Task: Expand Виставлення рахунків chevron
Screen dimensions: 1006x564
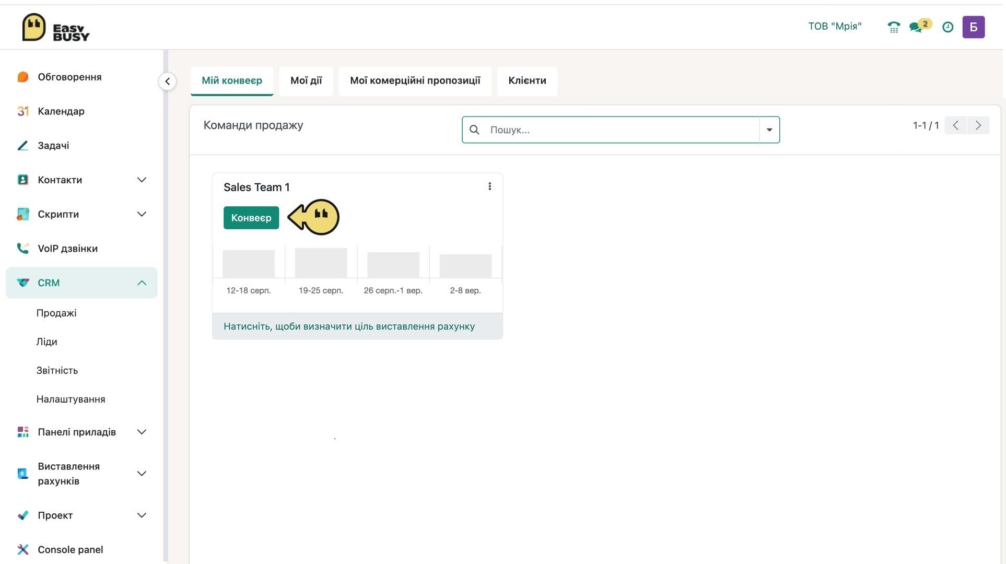Action: click(142, 474)
